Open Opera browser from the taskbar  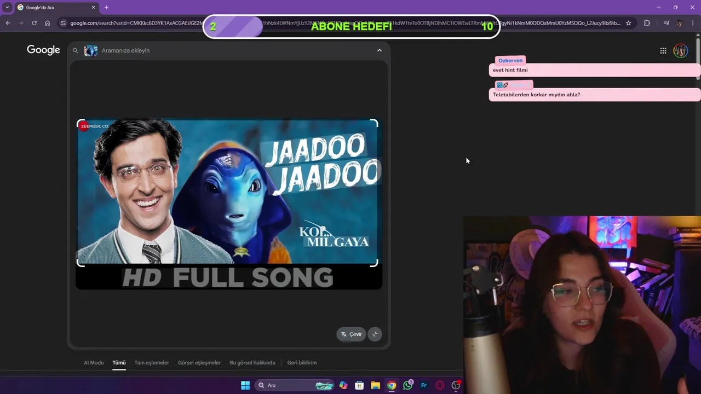click(x=440, y=385)
